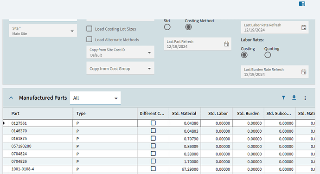Open the Copy from Cost Group dropdown
320x174 pixels.
click(x=120, y=68)
